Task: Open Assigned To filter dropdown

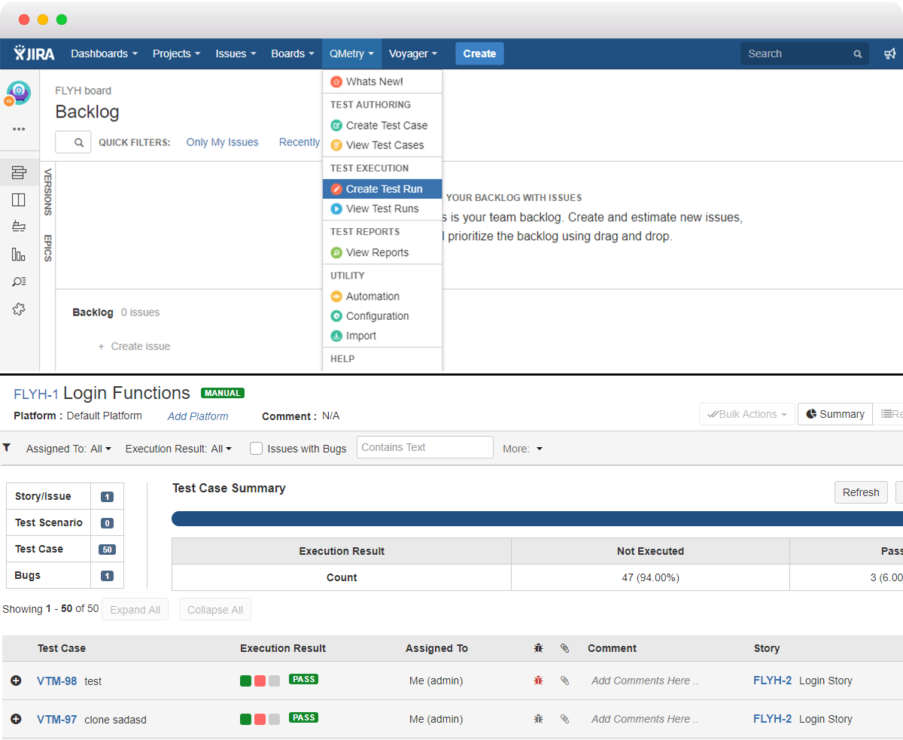Action: (68, 449)
